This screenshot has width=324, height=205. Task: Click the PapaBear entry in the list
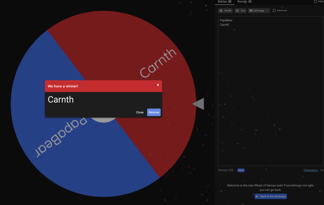pyautogui.click(x=226, y=20)
